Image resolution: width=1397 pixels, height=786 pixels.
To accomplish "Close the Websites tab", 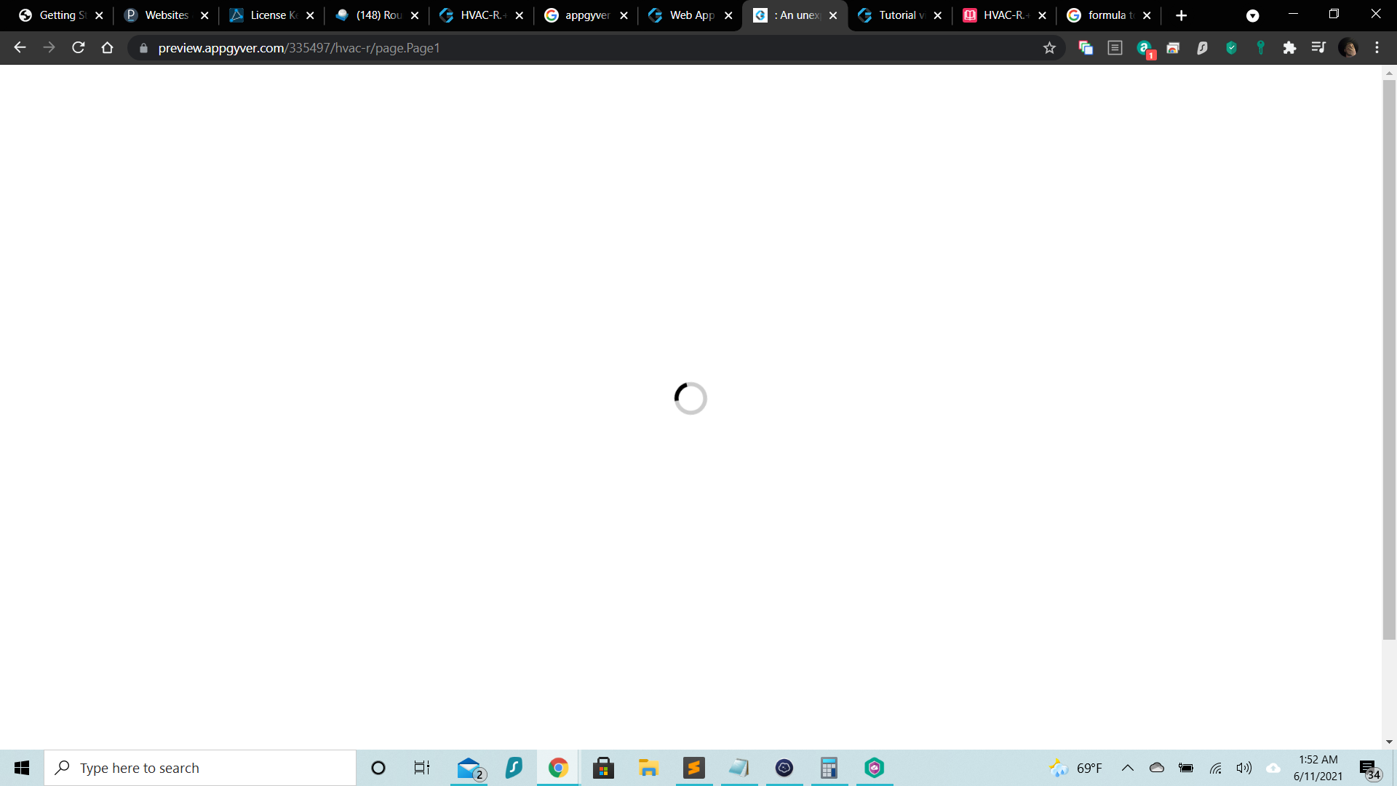I will tap(204, 15).
